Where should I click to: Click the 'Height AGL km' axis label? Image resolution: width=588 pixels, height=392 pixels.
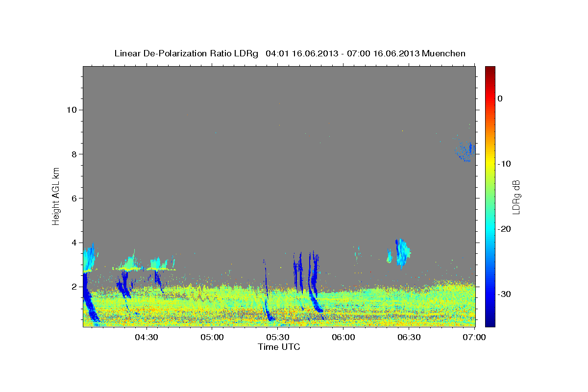coord(56,196)
